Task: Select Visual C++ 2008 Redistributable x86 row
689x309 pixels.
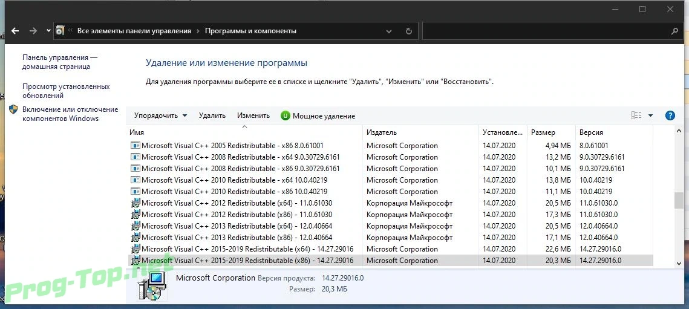Action: (x=390, y=168)
